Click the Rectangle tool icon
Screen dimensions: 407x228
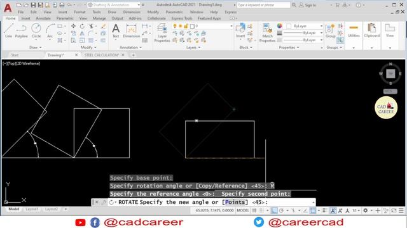(60, 26)
